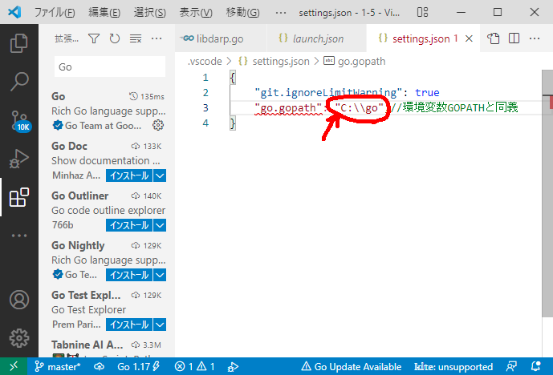The height and width of the screenshot is (375, 553).
Task: Refresh the extensions list
Action: (x=115, y=38)
